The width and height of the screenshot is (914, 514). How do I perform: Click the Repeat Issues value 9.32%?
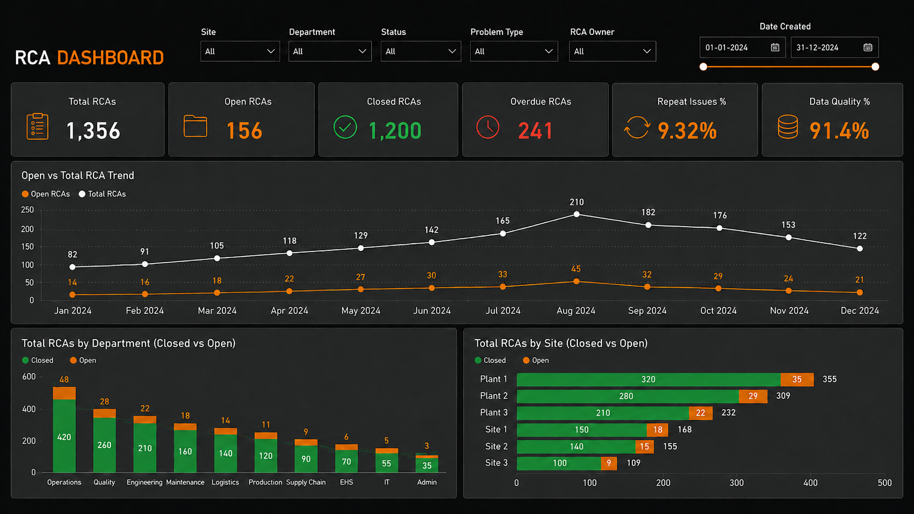687,131
